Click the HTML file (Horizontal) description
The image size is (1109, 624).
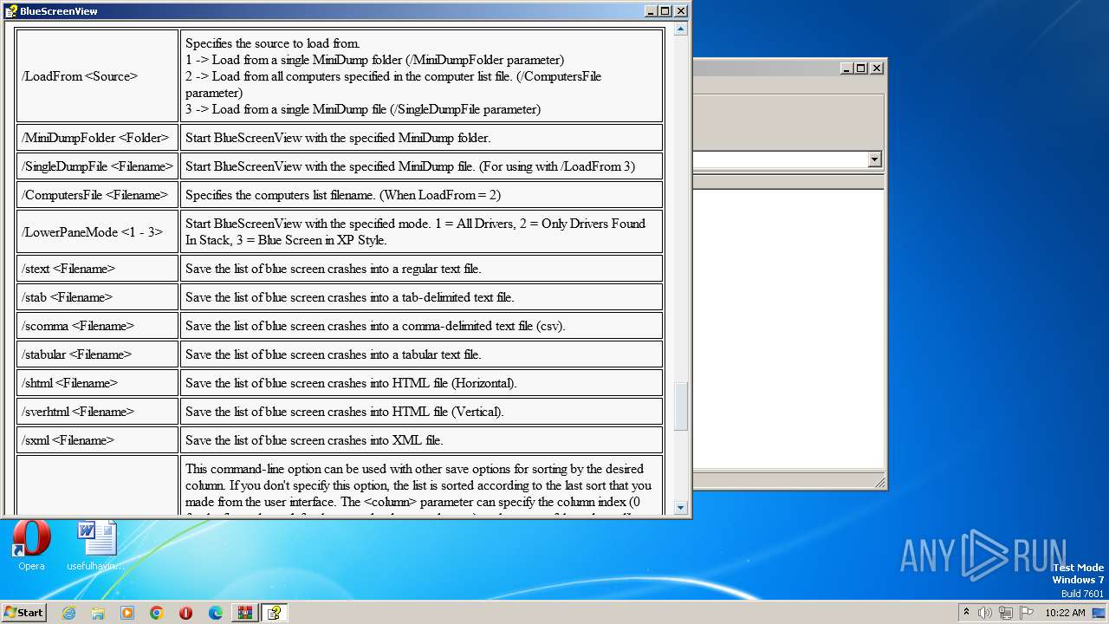coord(351,383)
